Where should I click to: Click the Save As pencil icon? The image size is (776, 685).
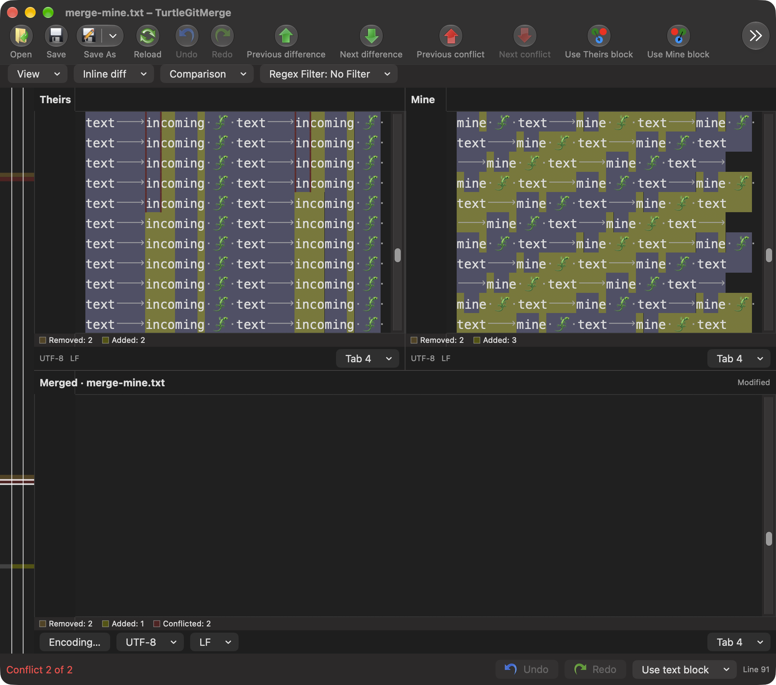89,36
